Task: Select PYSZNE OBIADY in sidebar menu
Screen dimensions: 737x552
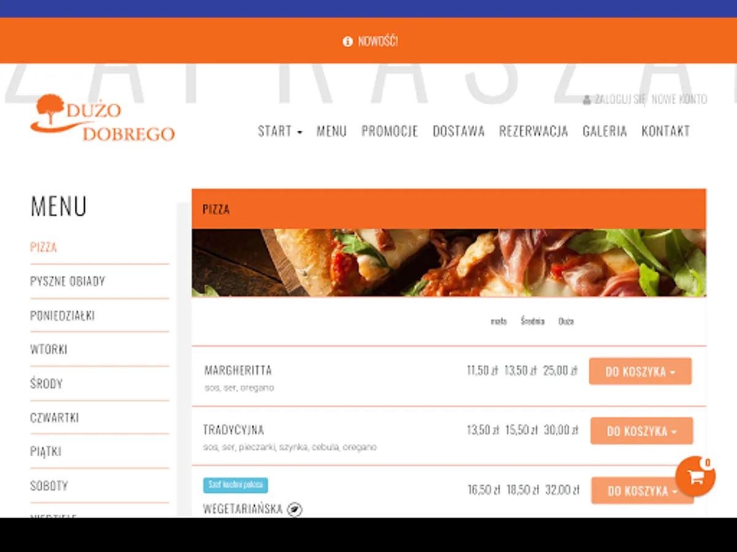Action: pos(68,281)
